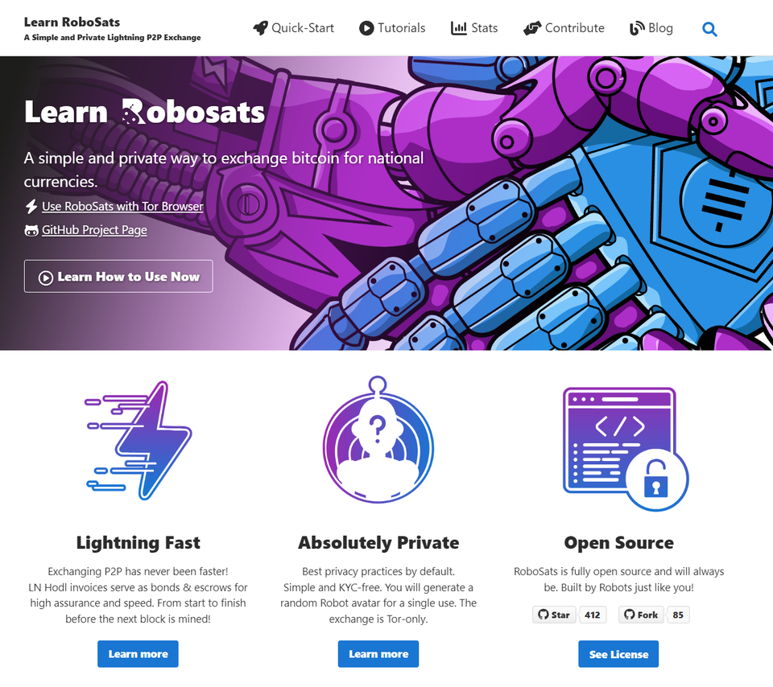Click the Lightning Fast heading
The image size is (773, 687).
(138, 543)
